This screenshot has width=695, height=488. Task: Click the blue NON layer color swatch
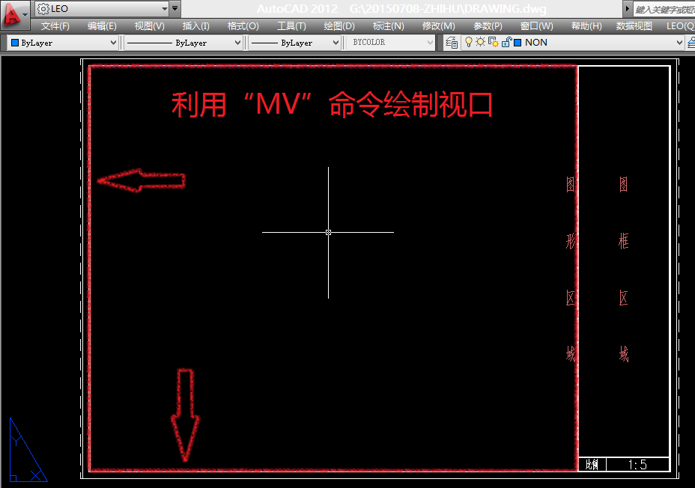[x=518, y=43]
